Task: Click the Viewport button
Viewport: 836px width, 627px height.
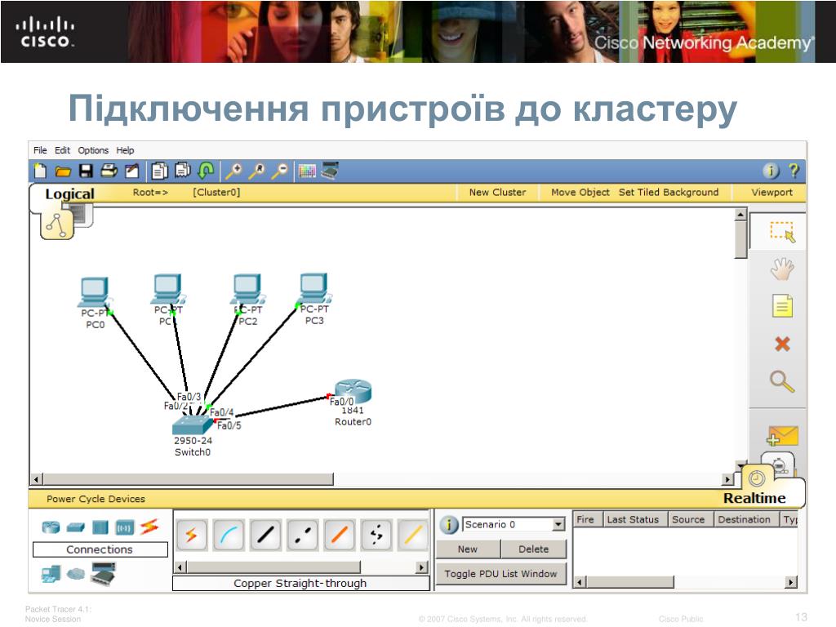Action: point(772,193)
